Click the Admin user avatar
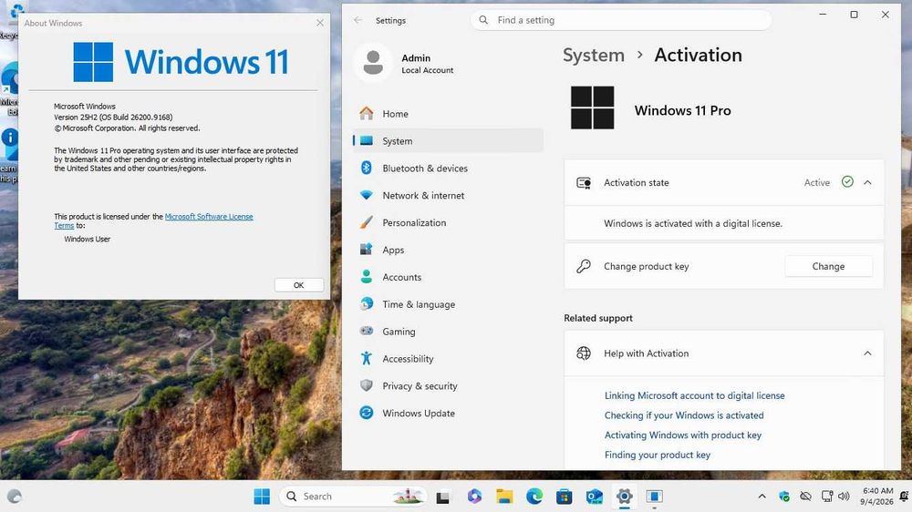912x512 pixels. [x=373, y=63]
